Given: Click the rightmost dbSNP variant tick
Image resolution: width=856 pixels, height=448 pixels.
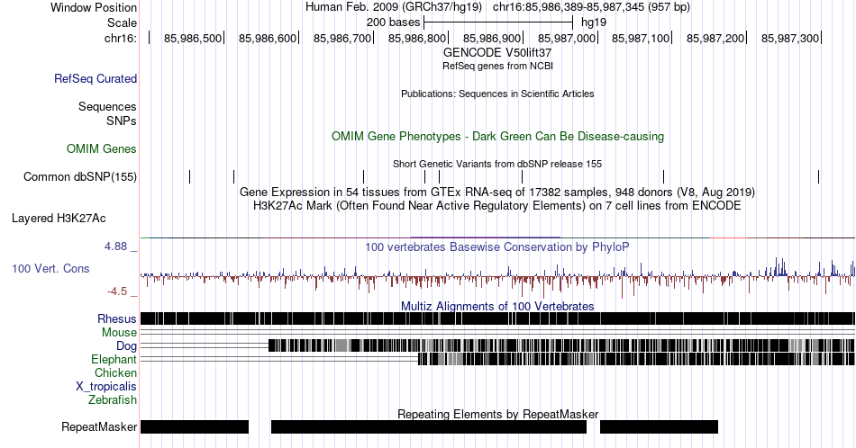Looking at the screenshot, I should pos(819,176).
